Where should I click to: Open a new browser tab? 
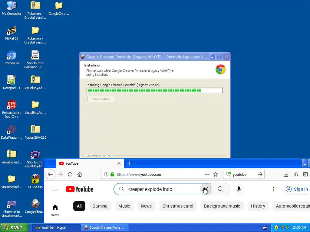(x=129, y=163)
